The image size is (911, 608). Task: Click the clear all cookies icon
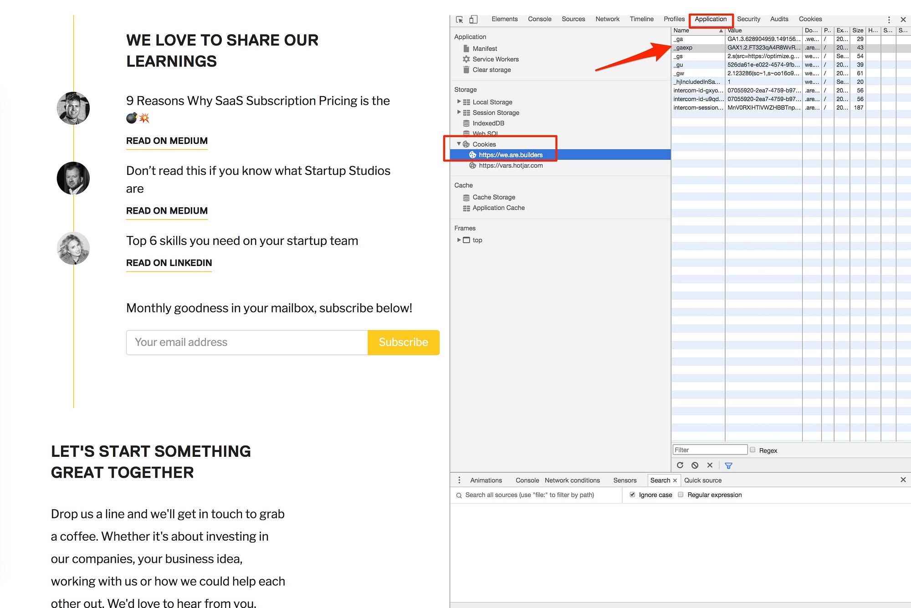pos(695,465)
